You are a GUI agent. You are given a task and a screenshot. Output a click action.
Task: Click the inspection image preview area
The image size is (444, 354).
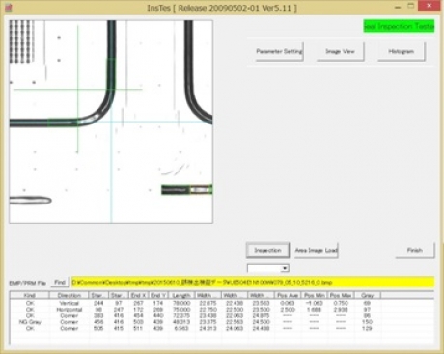111,122
